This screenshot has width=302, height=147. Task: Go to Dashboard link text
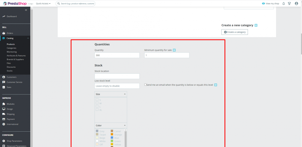pyautogui.click(x=11, y=16)
